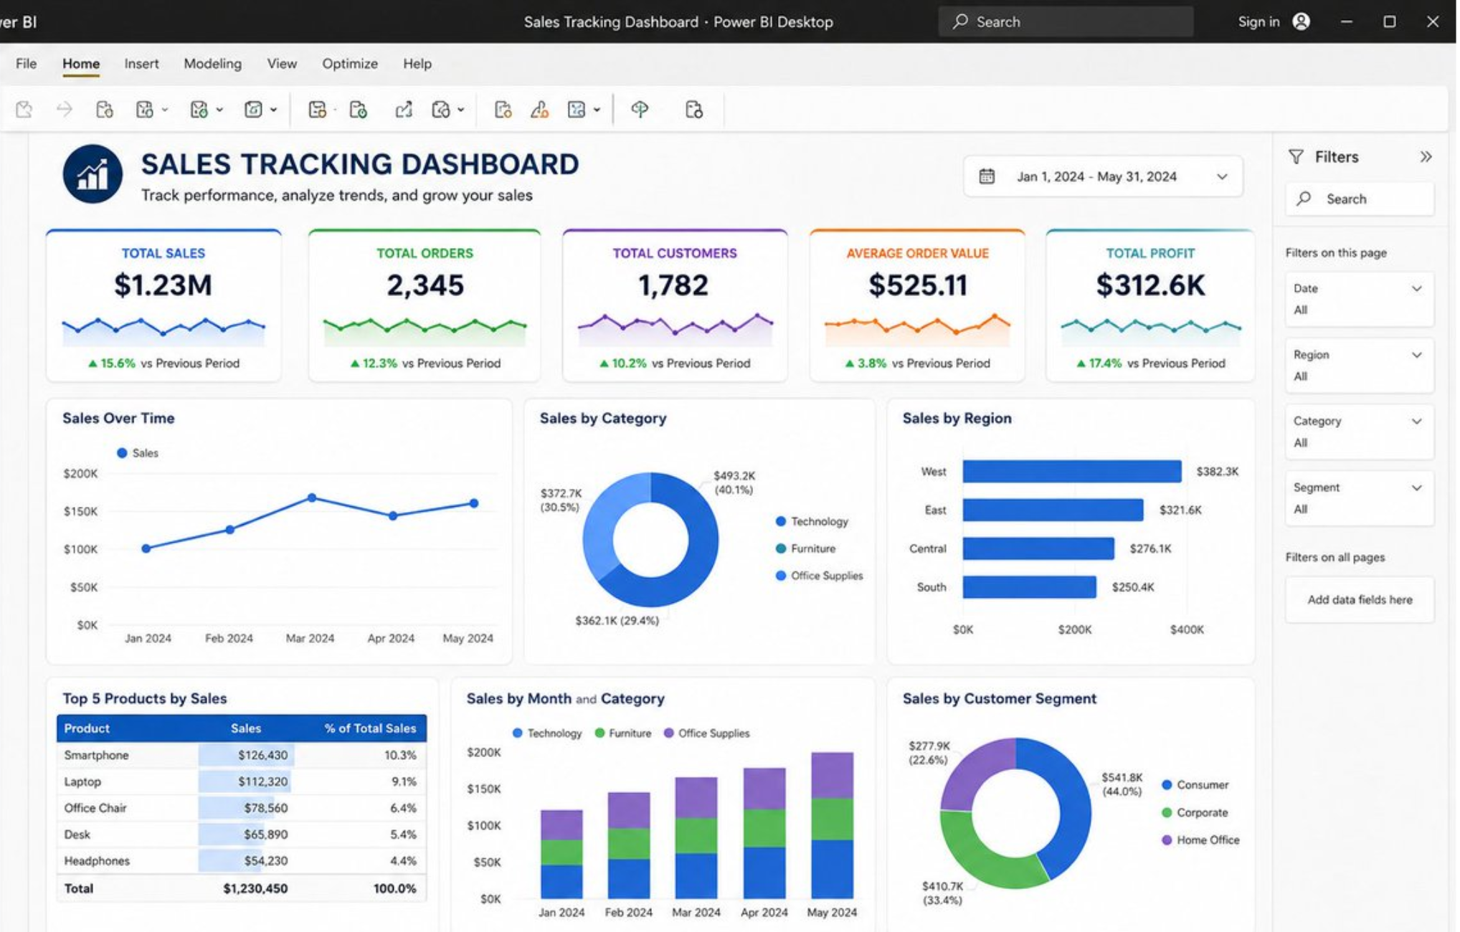Click the green cloud upload toolbar icon
The width and height of the screenshot is (1460, 932).
640,109
